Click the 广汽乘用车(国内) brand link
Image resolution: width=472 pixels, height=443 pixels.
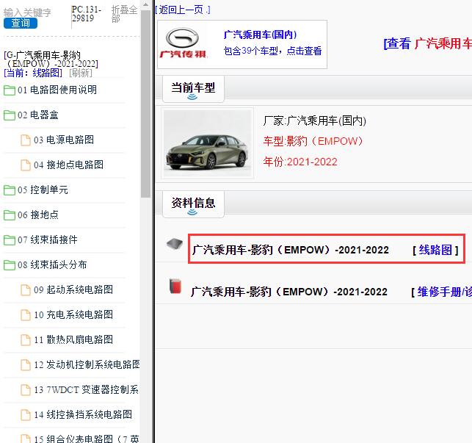260,35
